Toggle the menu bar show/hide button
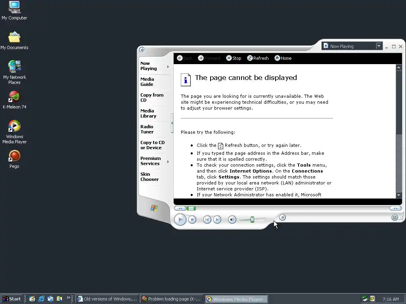This screenshot has height=304, width=406. click(x=142, y=50)
